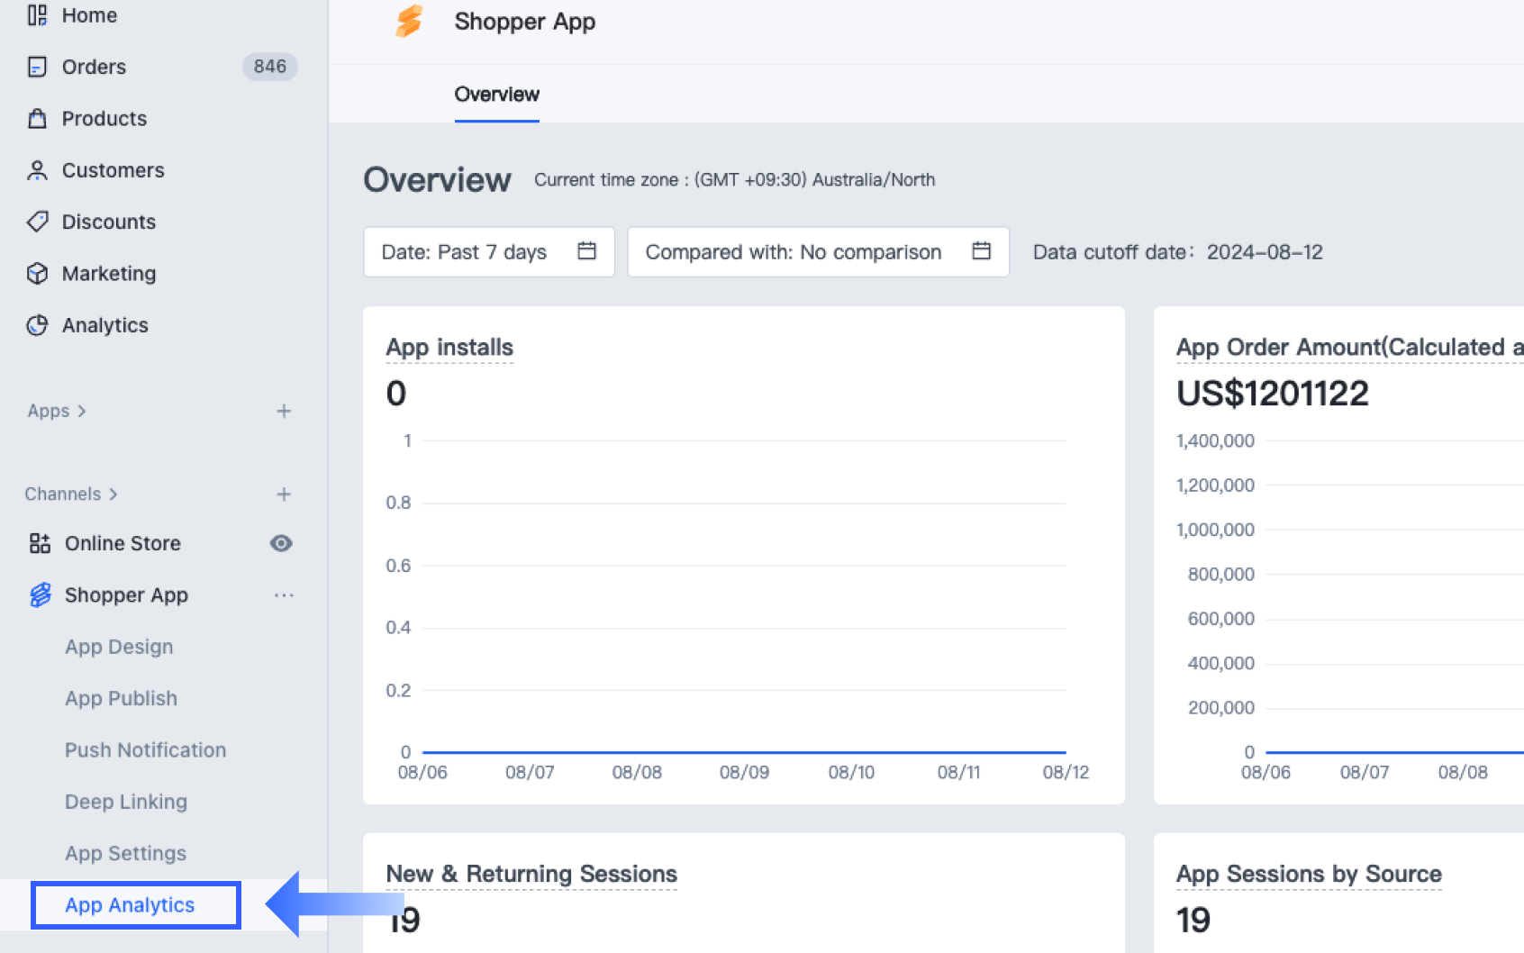
Task: Open Marketing using the megaphone icon
Action: coord(38,273)
